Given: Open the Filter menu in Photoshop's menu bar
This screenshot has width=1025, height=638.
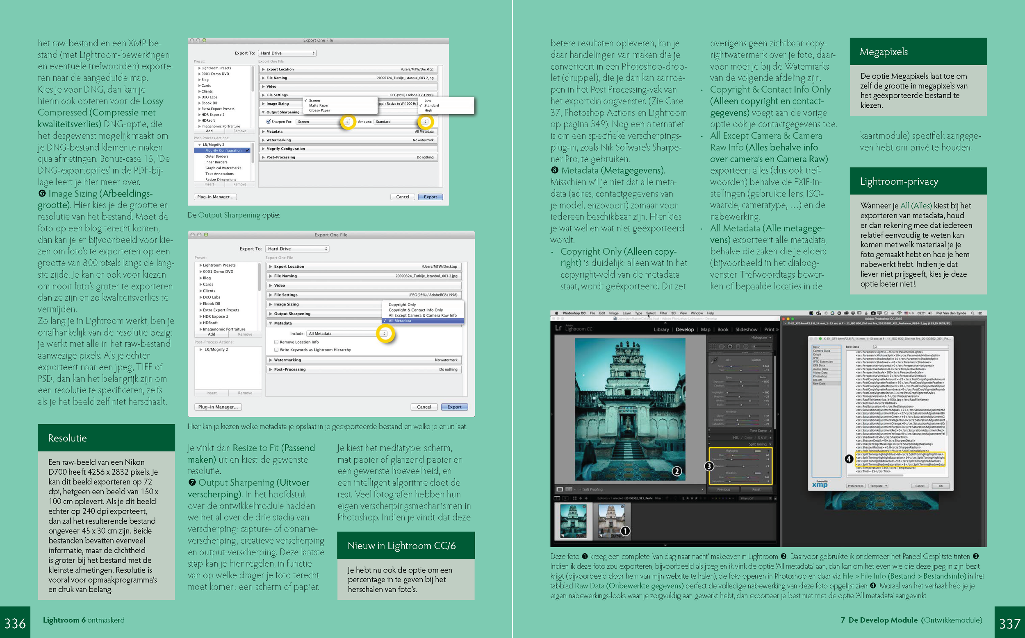Looking at the screenshot, I should point(663,314).
